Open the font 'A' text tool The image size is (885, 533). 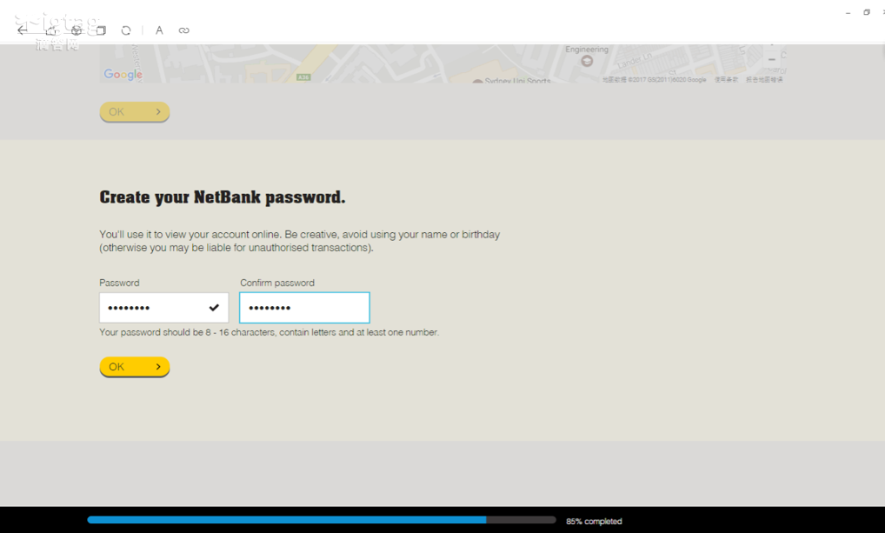(x=159, y=30)
